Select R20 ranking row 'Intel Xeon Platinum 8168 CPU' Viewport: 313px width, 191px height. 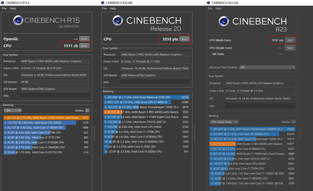tap(147, 97)
